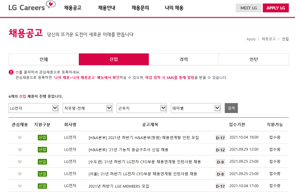This screenshot has width=295, height=193.
Task: Mark [서울] CFO부문 posting as favorite
Action: click(x=20, y=174)
